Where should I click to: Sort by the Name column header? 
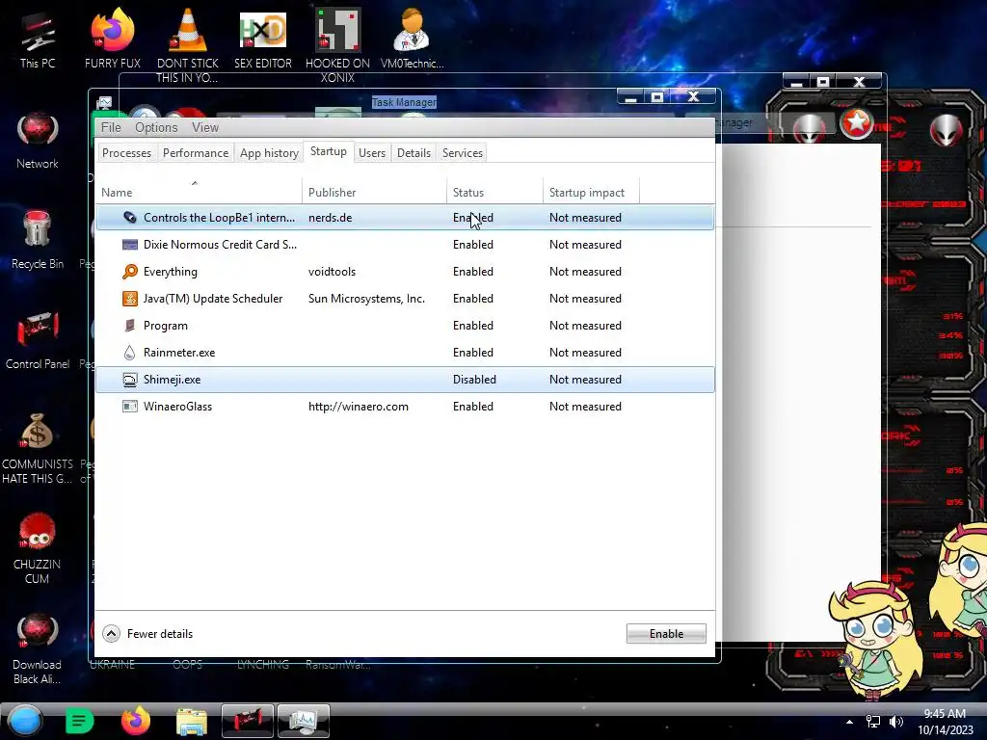(199, 192)
